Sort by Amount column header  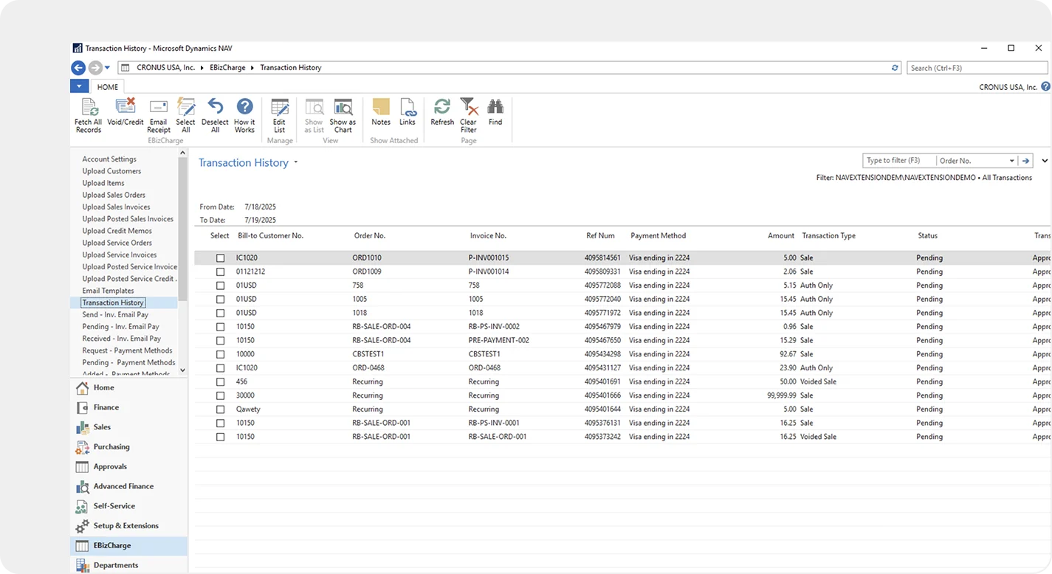click(x=780, y=236)
